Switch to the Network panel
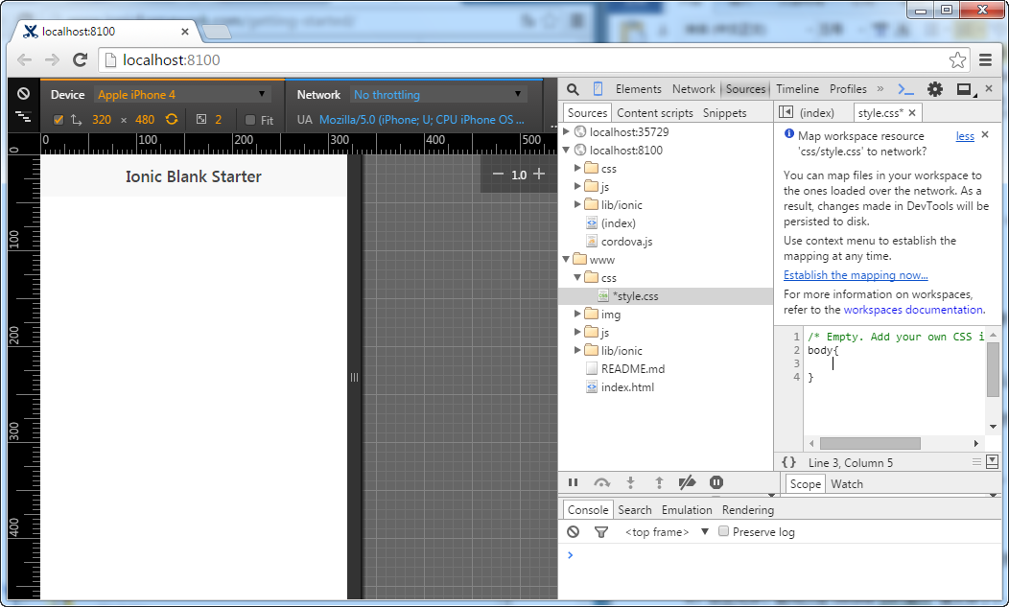Image resolution: width=1009 pixels, height=607 pixels. tap(693, 89)
